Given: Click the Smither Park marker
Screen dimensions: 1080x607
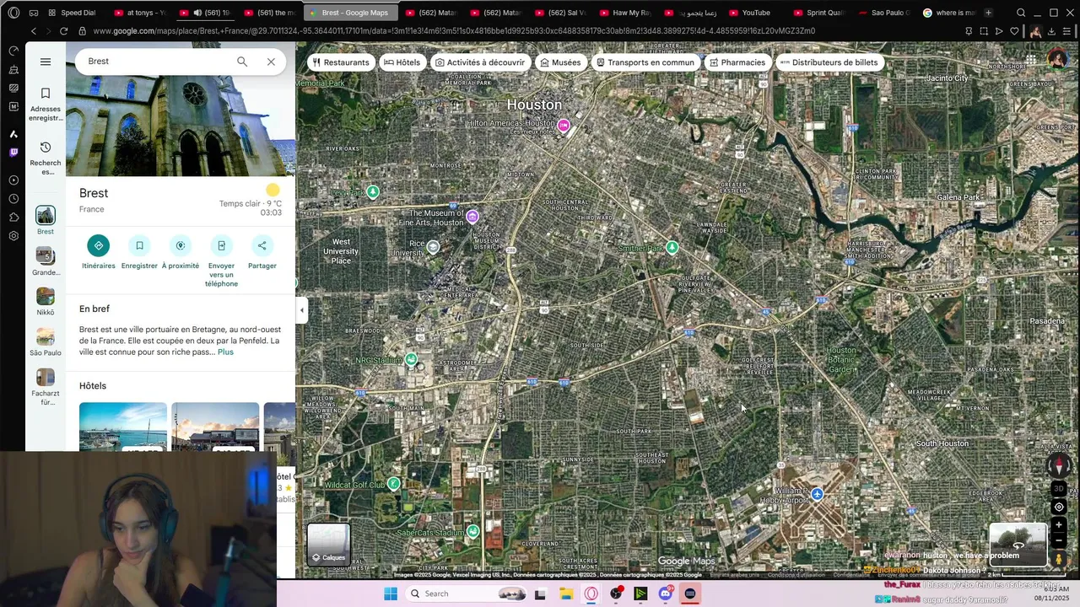Looking at the screenshot, I should pos(672,247).
